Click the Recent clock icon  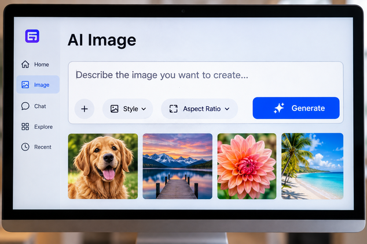click(25, 147)
